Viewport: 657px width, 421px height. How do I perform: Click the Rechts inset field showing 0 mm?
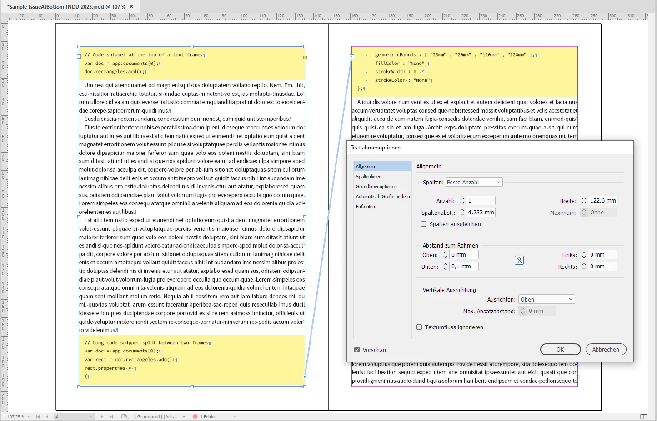603,267
